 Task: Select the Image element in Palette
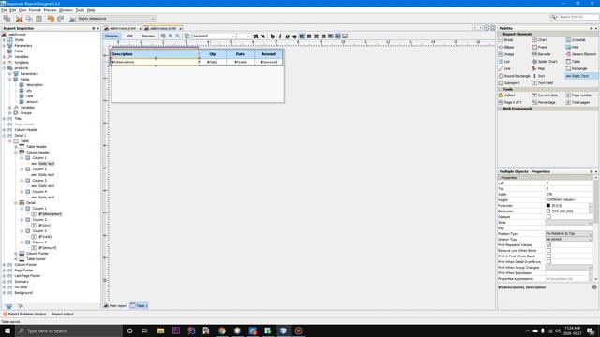506,54
